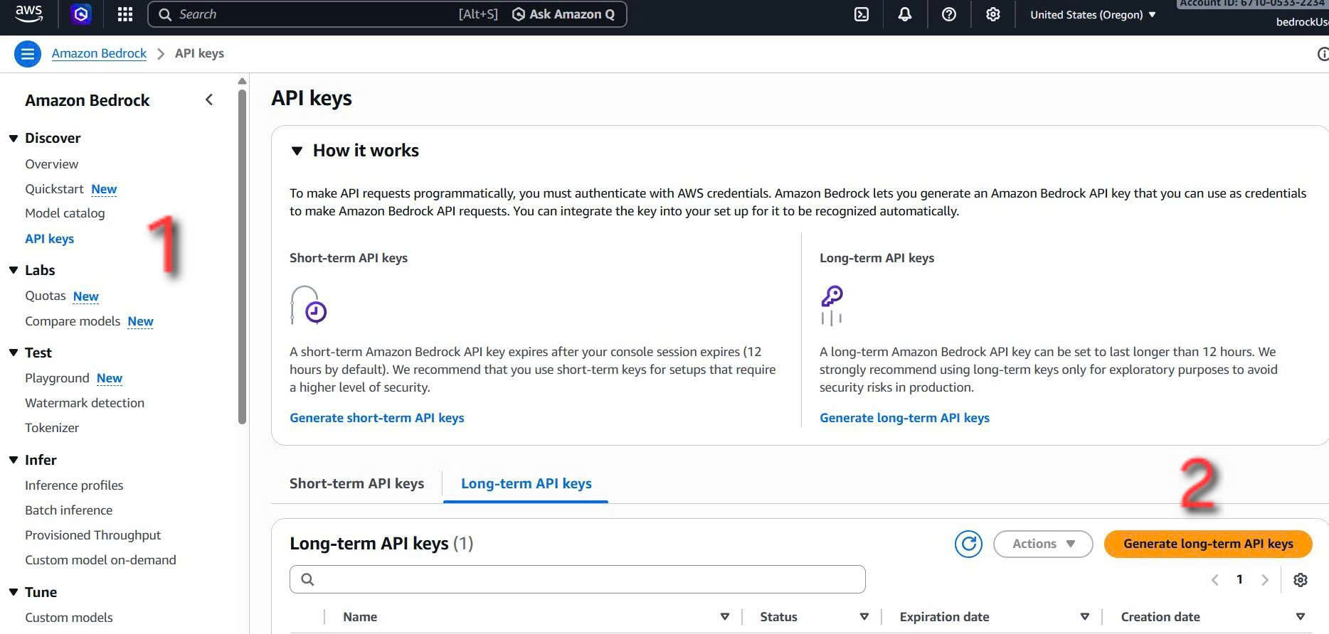Toggle the hamburger navigation menu button

(x=28, y=54)
